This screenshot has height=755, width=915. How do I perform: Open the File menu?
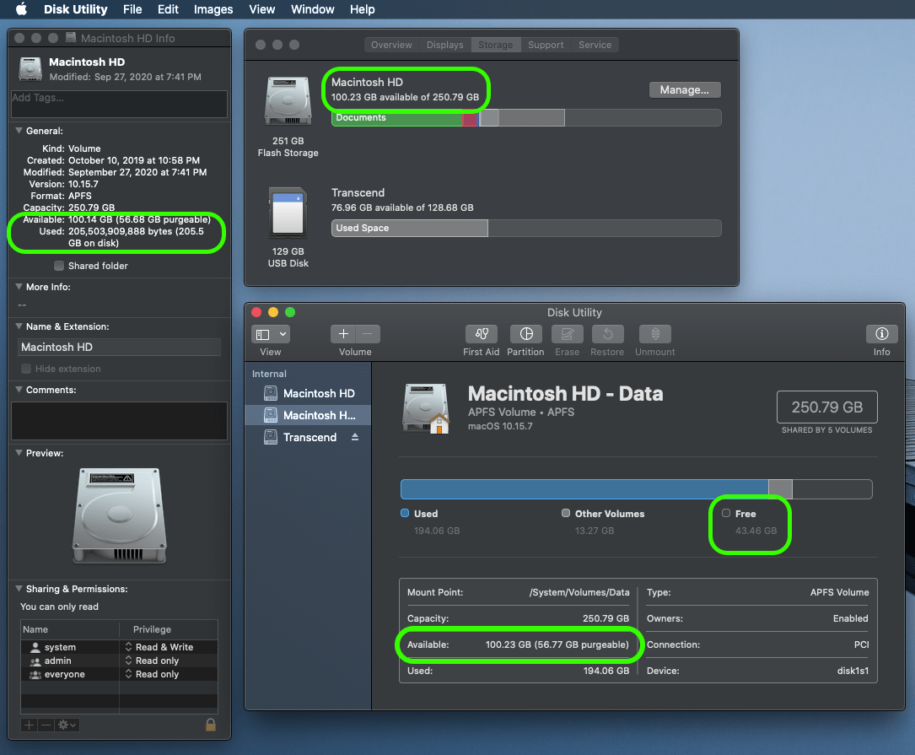[x=132, y=9]
